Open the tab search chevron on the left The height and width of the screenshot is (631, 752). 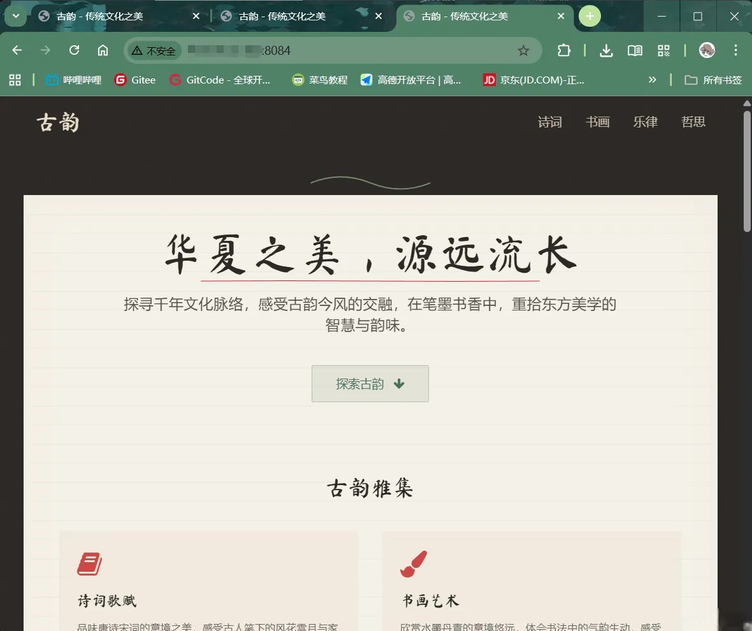pos(15,16)
